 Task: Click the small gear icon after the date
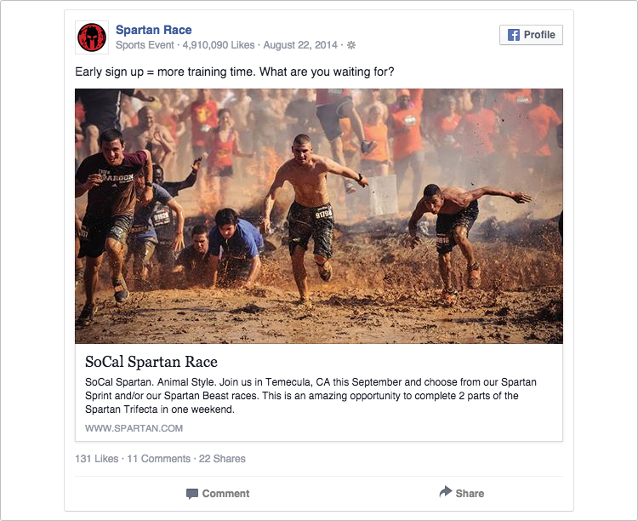(352, 45)
